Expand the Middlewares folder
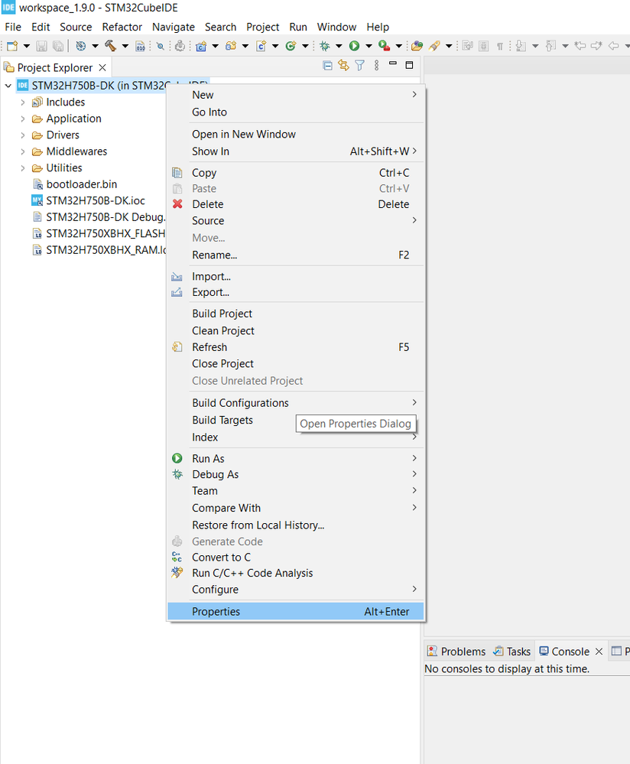Screen dimensions: 630x764 (x=23, y=151)
